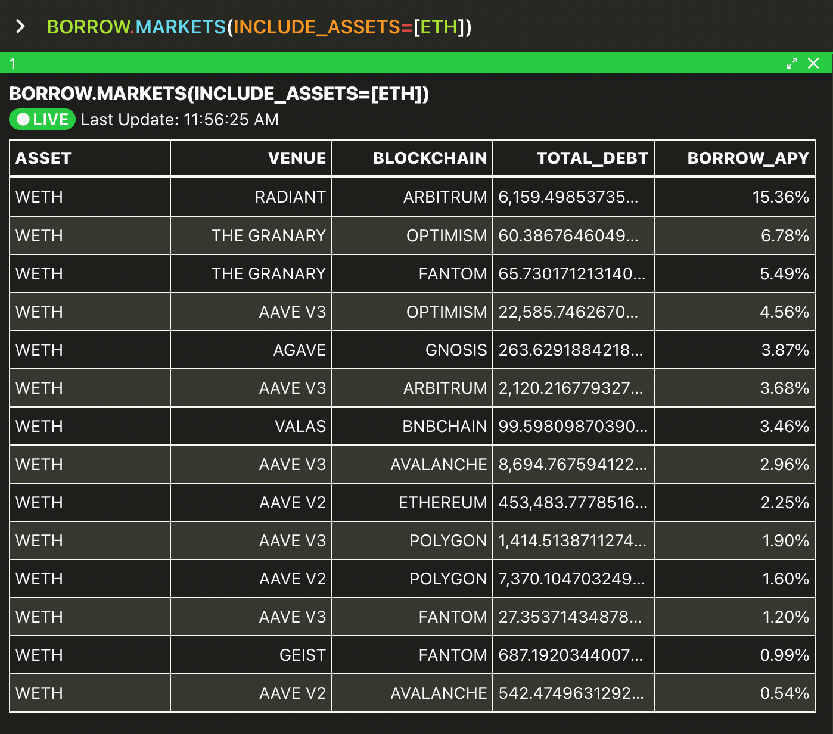
Task: Click the 3.87% borrow APY cell
Action: pos(735,350)
